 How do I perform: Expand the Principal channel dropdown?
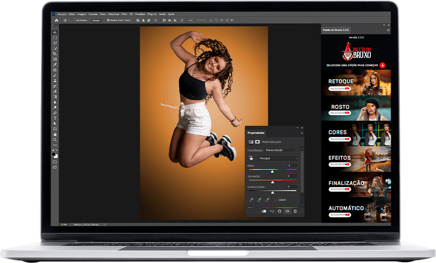pos(278,158)
